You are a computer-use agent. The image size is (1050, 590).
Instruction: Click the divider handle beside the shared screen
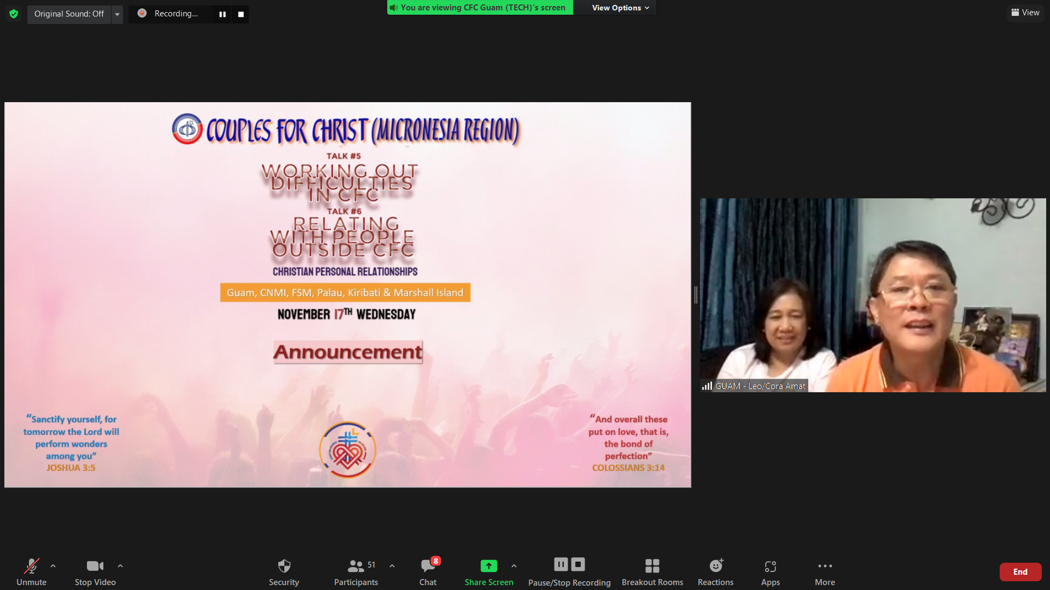[x=696, y=295]
